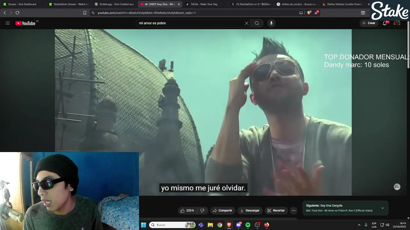Switch to Stream - Kick Dashboard tab
Viewport: 410px width, 230px height.
(x=22, y=4)
